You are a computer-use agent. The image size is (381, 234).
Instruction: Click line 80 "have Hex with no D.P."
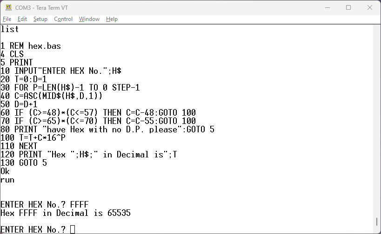pyautogui.click(x=107, y=130)
